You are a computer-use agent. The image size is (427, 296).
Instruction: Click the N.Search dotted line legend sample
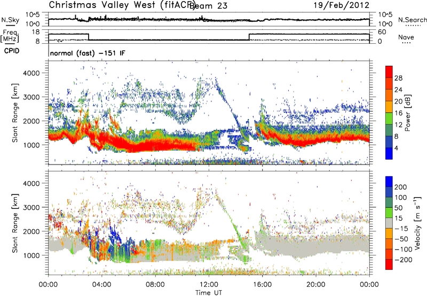pos(413,26)
